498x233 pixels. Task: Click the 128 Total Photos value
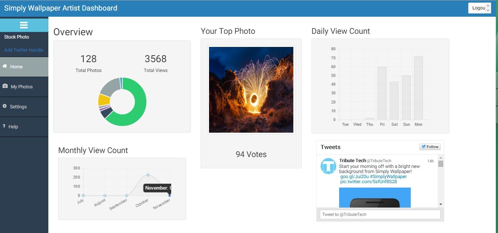click(x=88, y=59)
